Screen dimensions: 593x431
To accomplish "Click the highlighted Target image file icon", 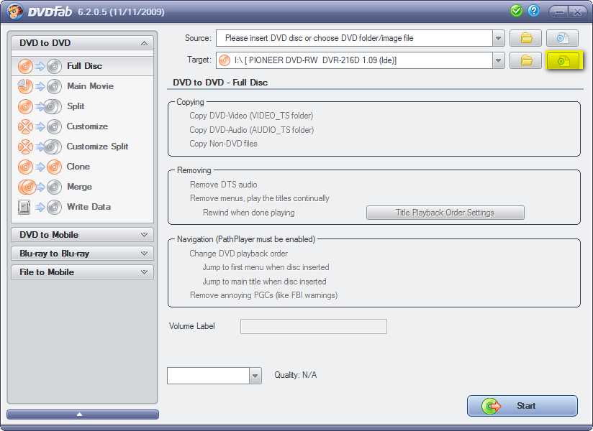I will tap(563, 61).
